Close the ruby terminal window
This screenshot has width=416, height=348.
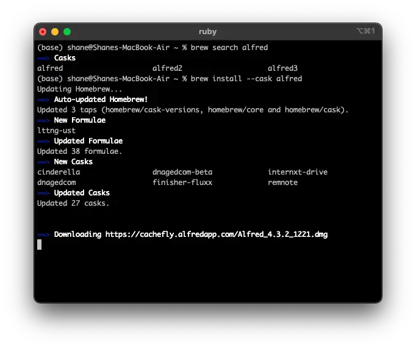43,32
